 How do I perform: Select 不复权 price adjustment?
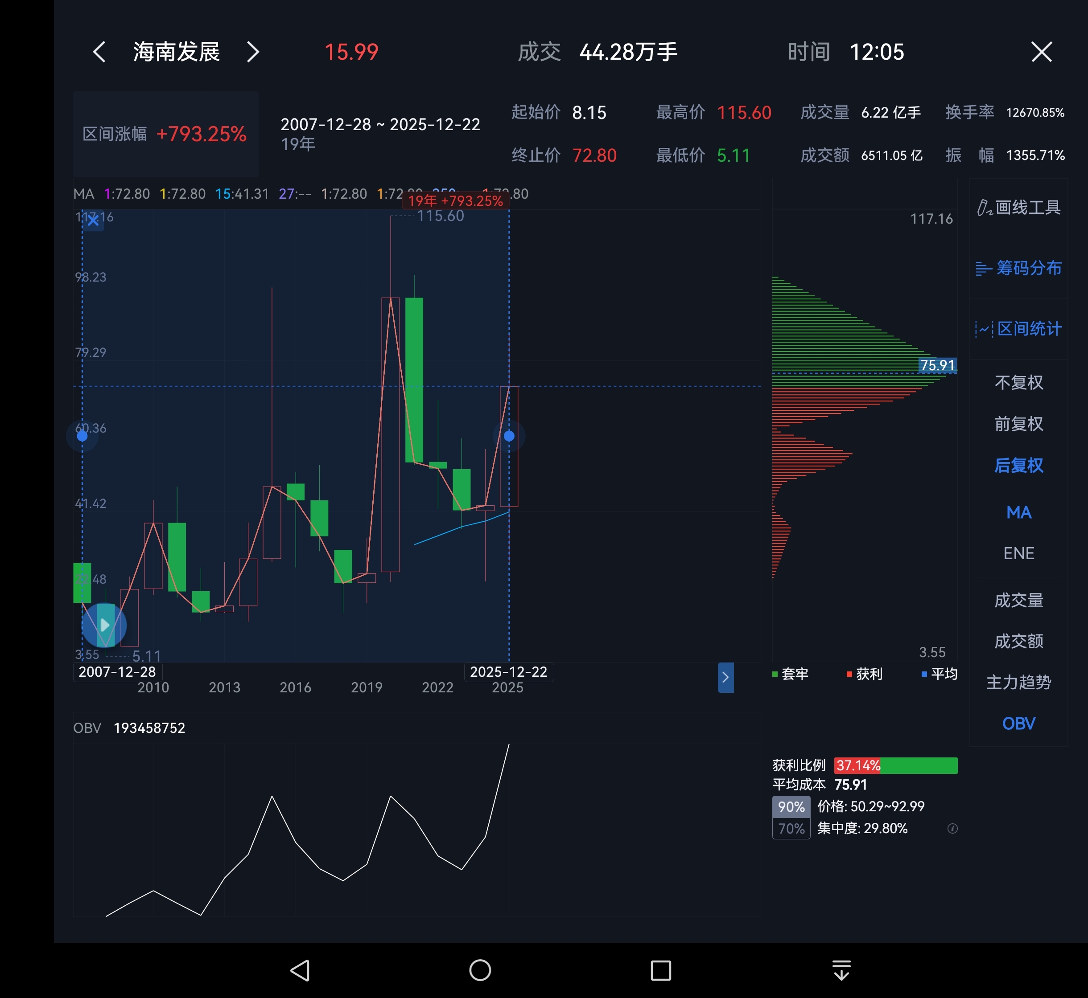click(1019, 383)
